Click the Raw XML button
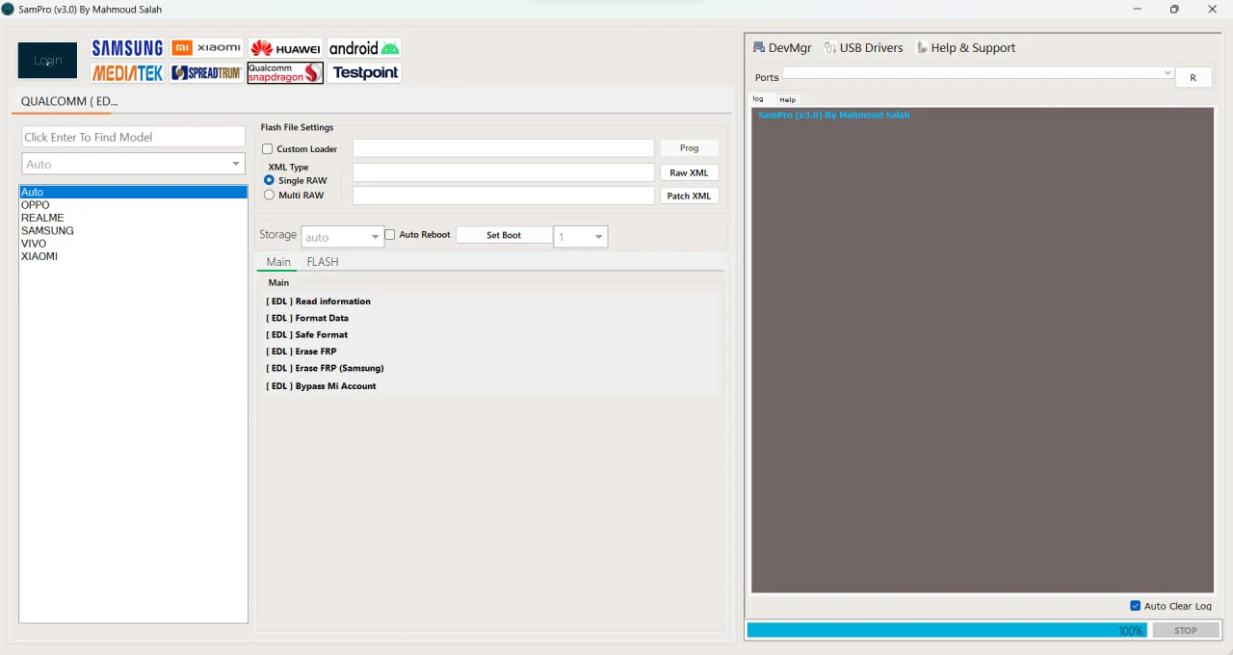Screen dimensions: 1233x655 689,172
